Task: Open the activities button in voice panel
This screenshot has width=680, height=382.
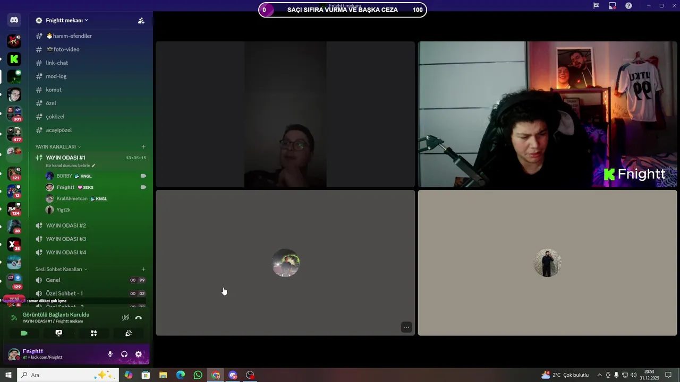Action: pos(93,333)
